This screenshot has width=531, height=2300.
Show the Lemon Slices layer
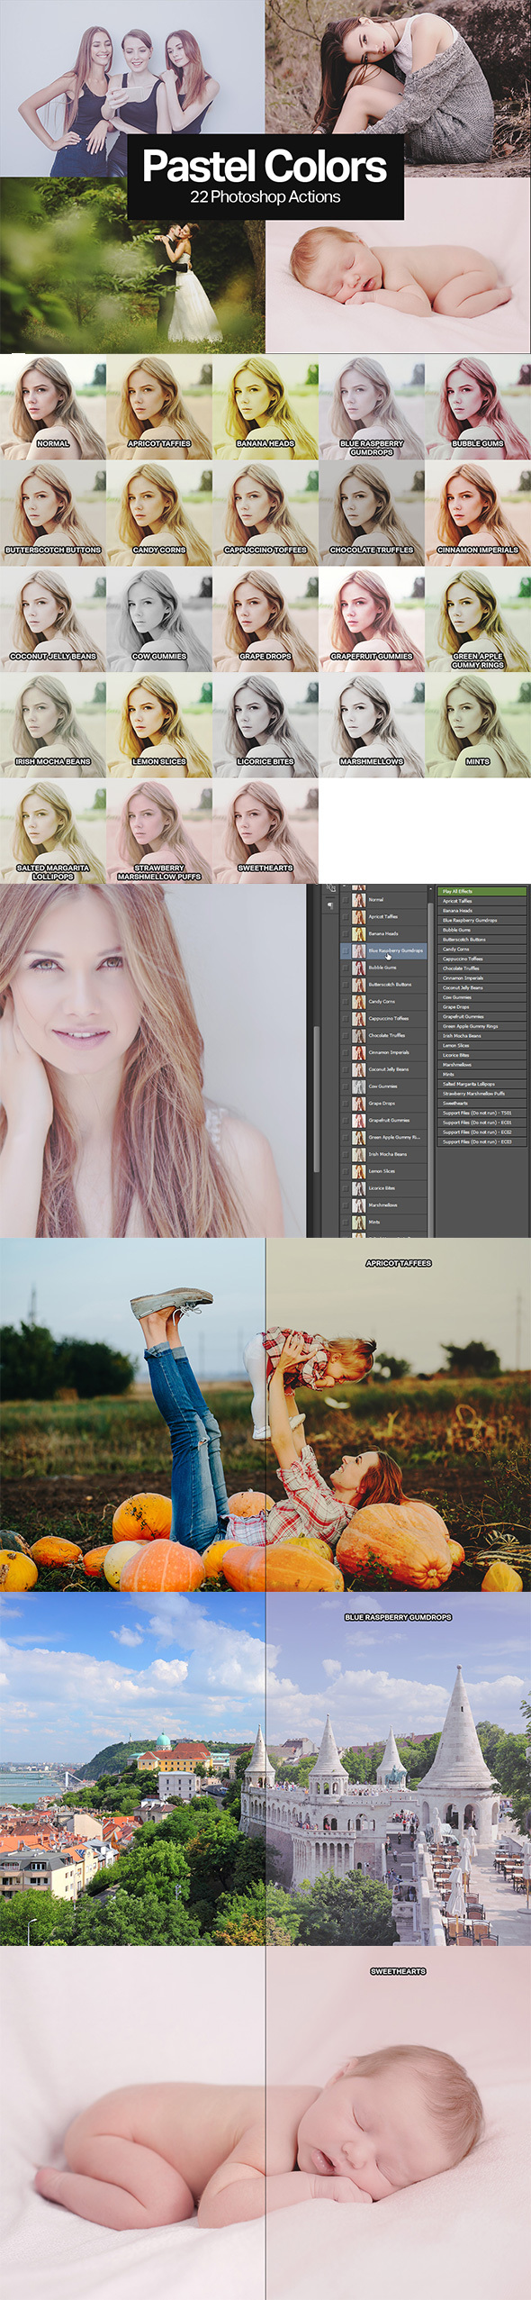pos(346,1171)
